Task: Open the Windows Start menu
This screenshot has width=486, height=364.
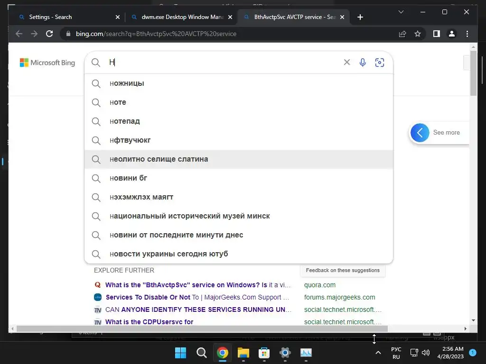Action: coord(180,353)
